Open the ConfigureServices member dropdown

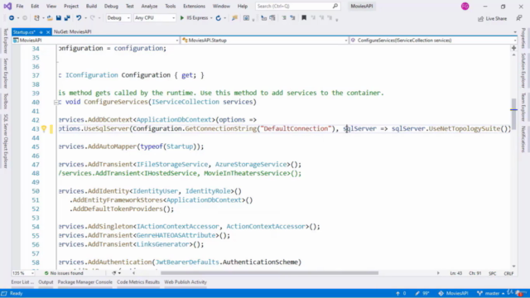[x=433, y=41]
